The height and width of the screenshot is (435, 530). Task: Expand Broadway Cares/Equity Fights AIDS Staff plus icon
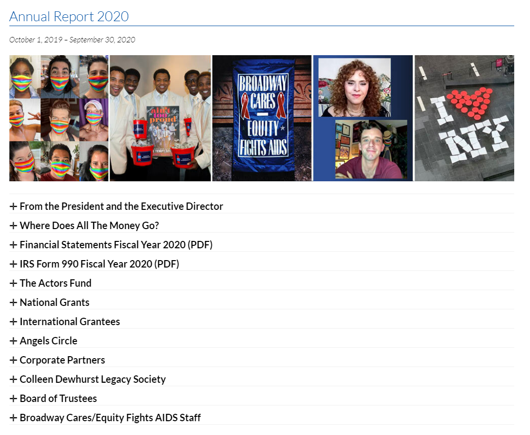[13, 418]
